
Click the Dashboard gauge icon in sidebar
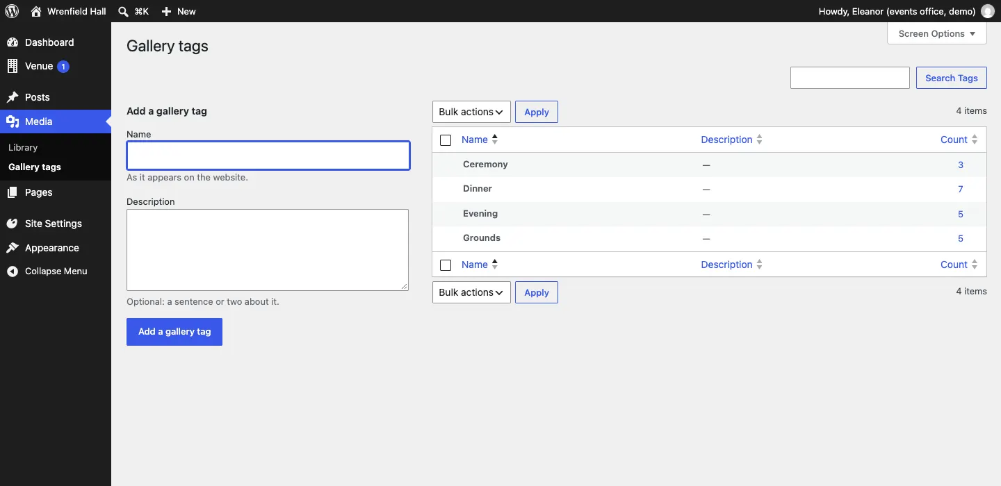click(x=13, y=42)
